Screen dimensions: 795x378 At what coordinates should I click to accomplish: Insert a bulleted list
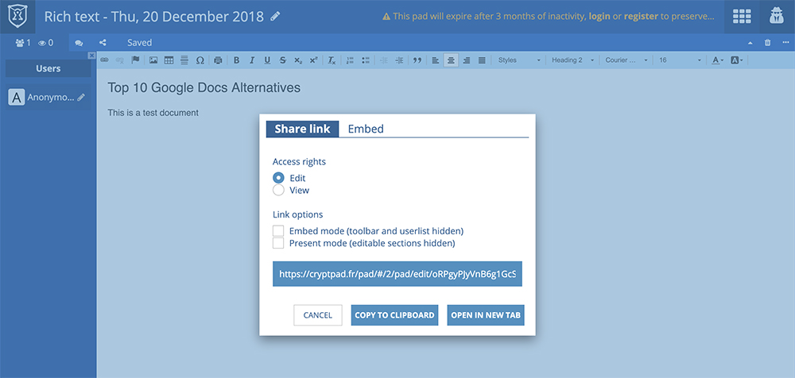(366, 60)
